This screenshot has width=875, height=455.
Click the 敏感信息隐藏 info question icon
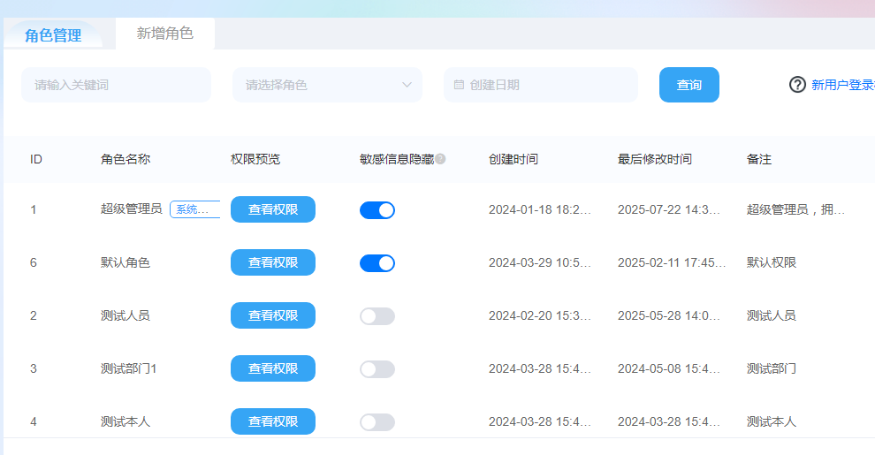(440, 159)
